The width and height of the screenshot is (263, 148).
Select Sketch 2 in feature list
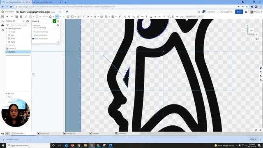[x=18, y=52]
